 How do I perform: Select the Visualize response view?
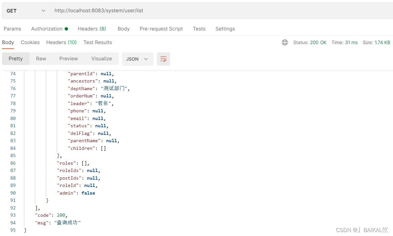[x=101, y=59]
